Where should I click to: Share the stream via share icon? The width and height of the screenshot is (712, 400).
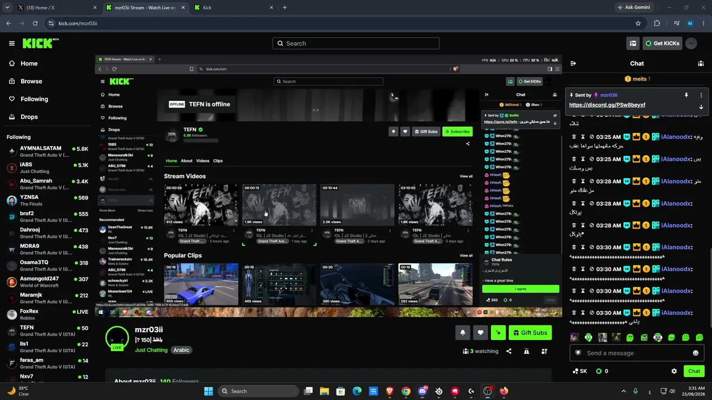(x=509, y=351)
